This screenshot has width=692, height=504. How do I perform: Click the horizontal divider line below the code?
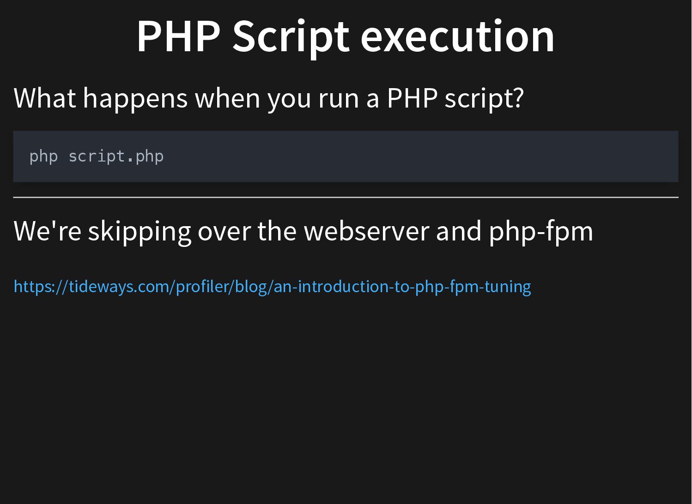pyautogui.click(x=345, y=197)
